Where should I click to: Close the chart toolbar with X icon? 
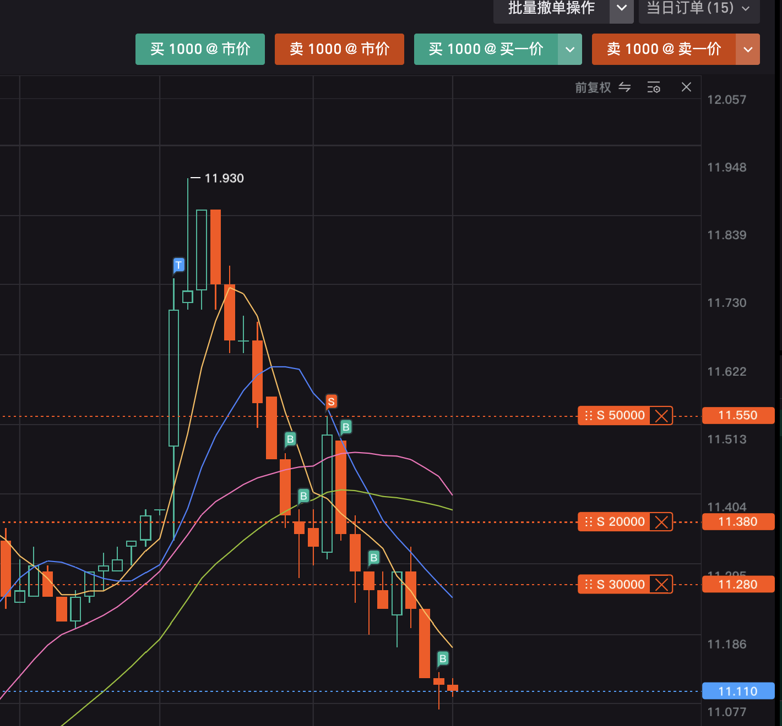tap(686, 87)
